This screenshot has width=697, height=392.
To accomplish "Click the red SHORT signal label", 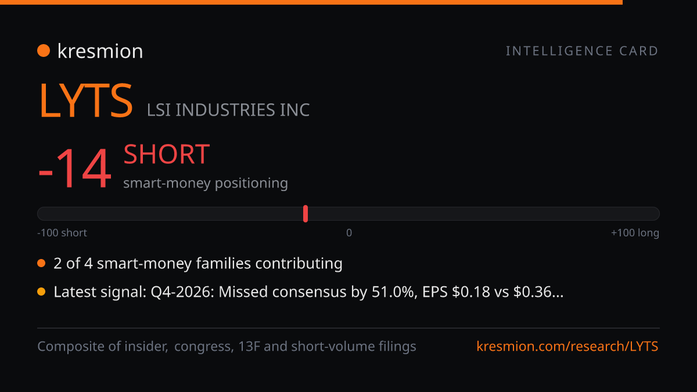I will tap(167, 154).
